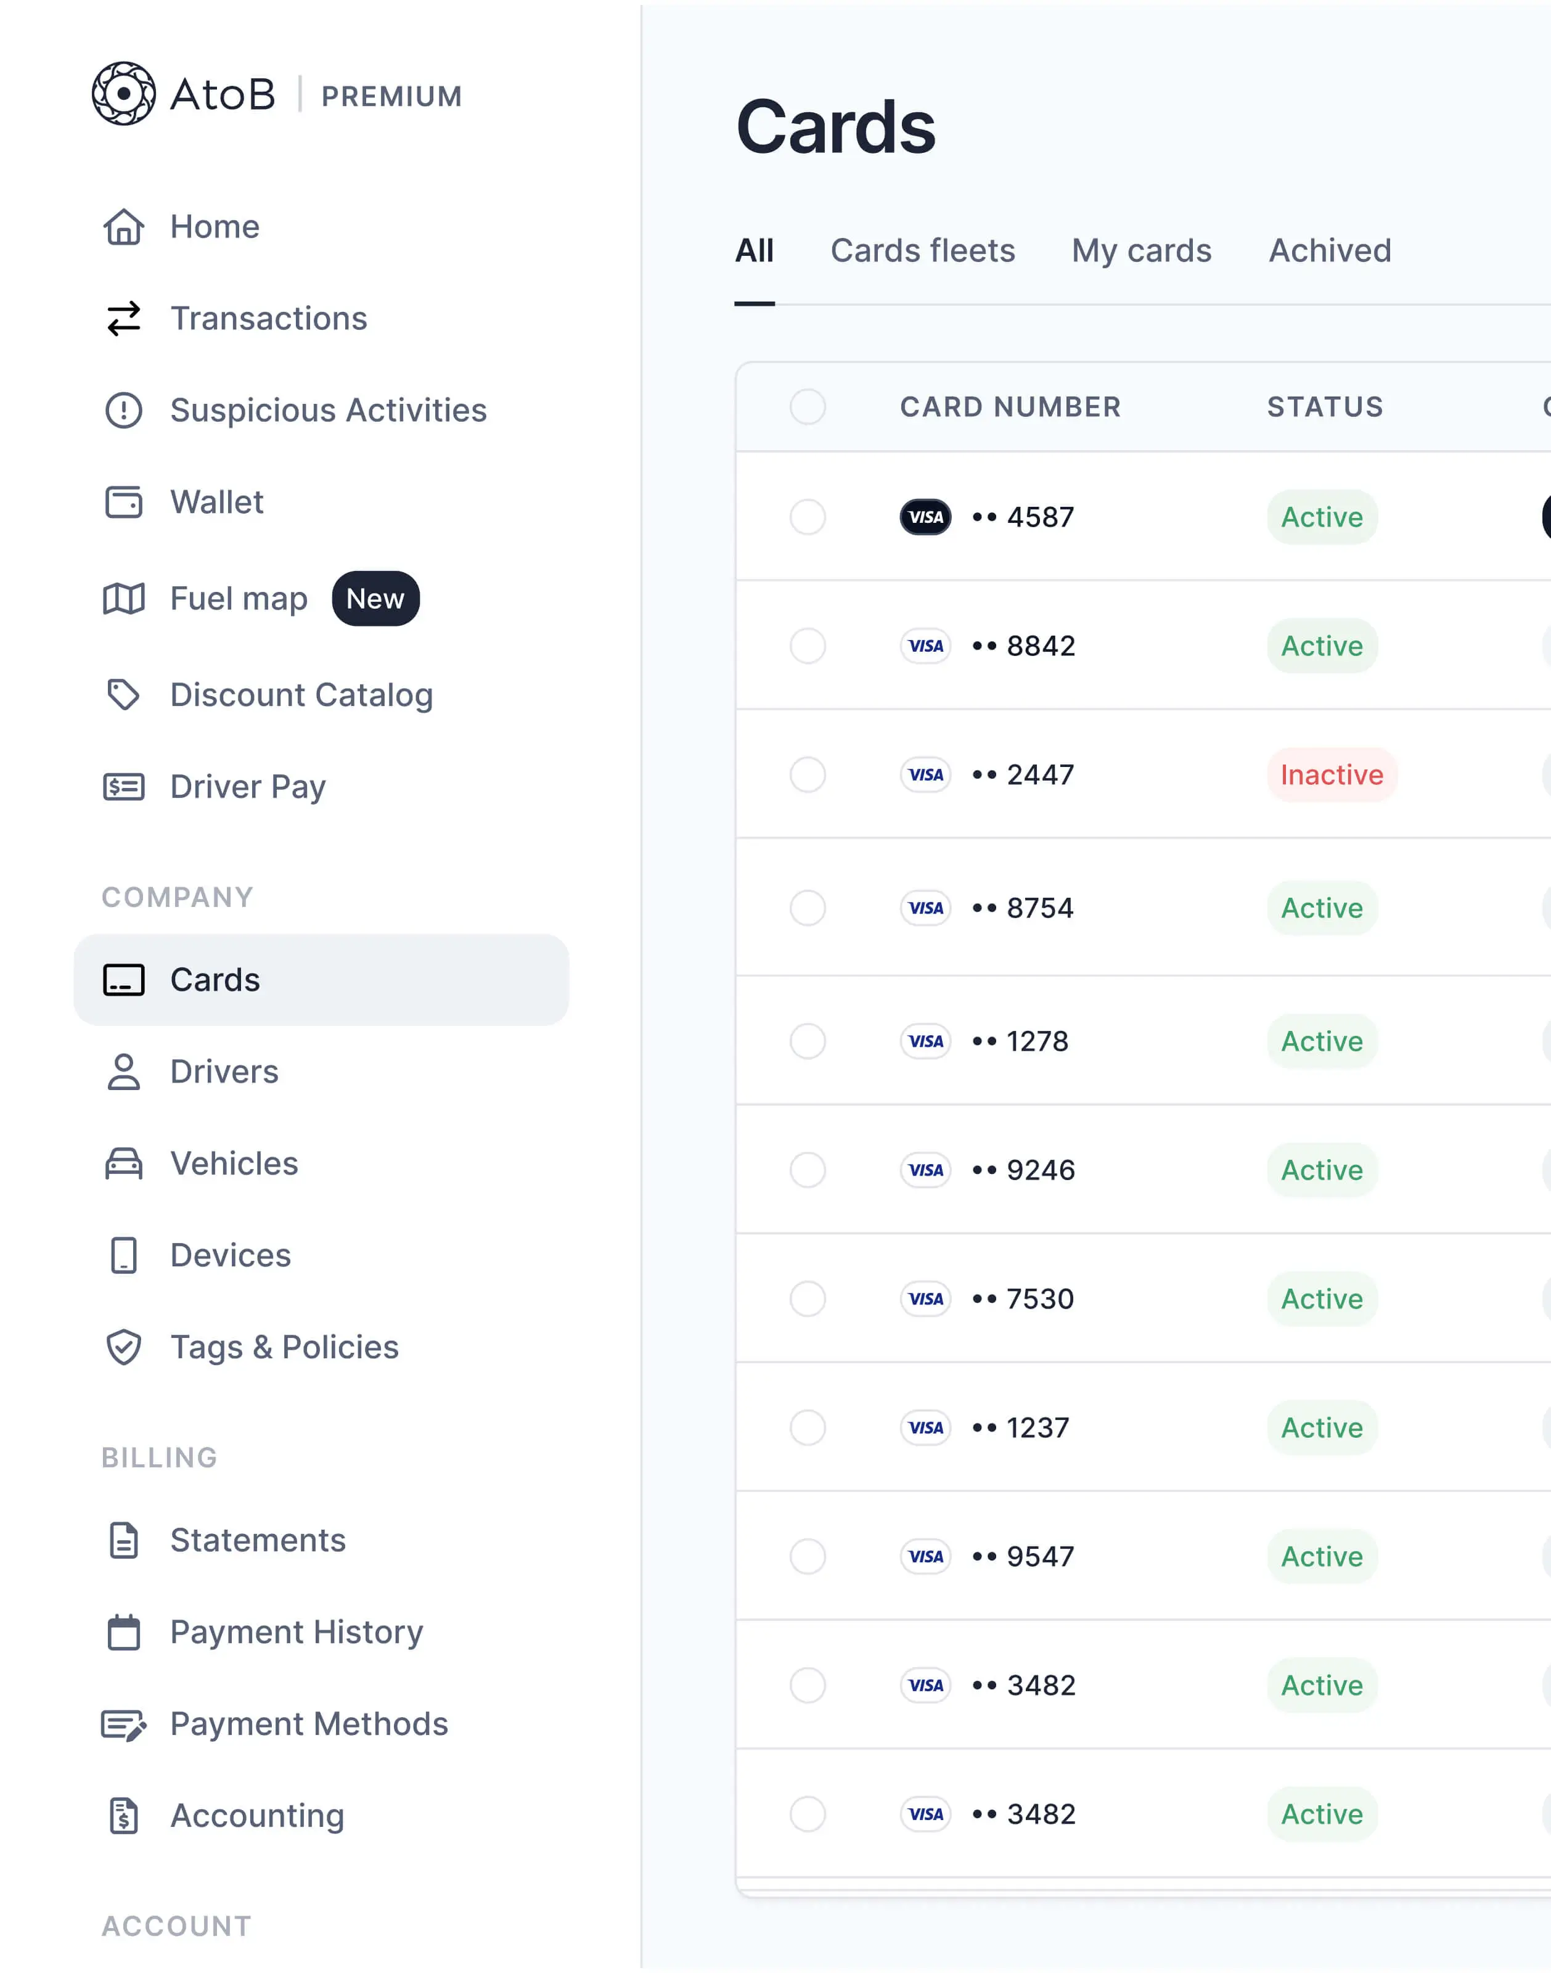Click the Discount Catalog tag icon
Screen dimensions: 1551x1973
[123, 695]
